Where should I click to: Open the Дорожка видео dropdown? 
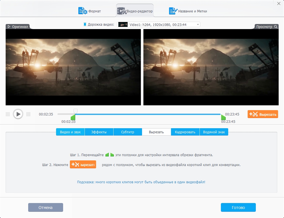(159, 25)
